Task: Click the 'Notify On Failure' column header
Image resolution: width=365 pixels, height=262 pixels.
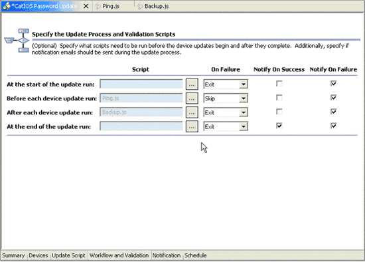Action: [x=333, y=70]
